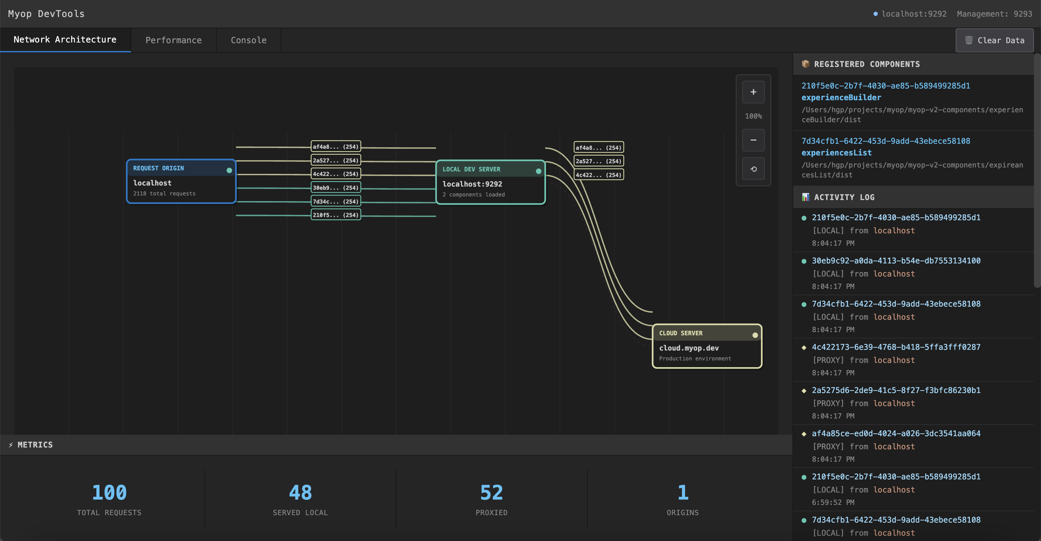
Task: Click the zoom out minus icon
Action: (x=753, y=140)
